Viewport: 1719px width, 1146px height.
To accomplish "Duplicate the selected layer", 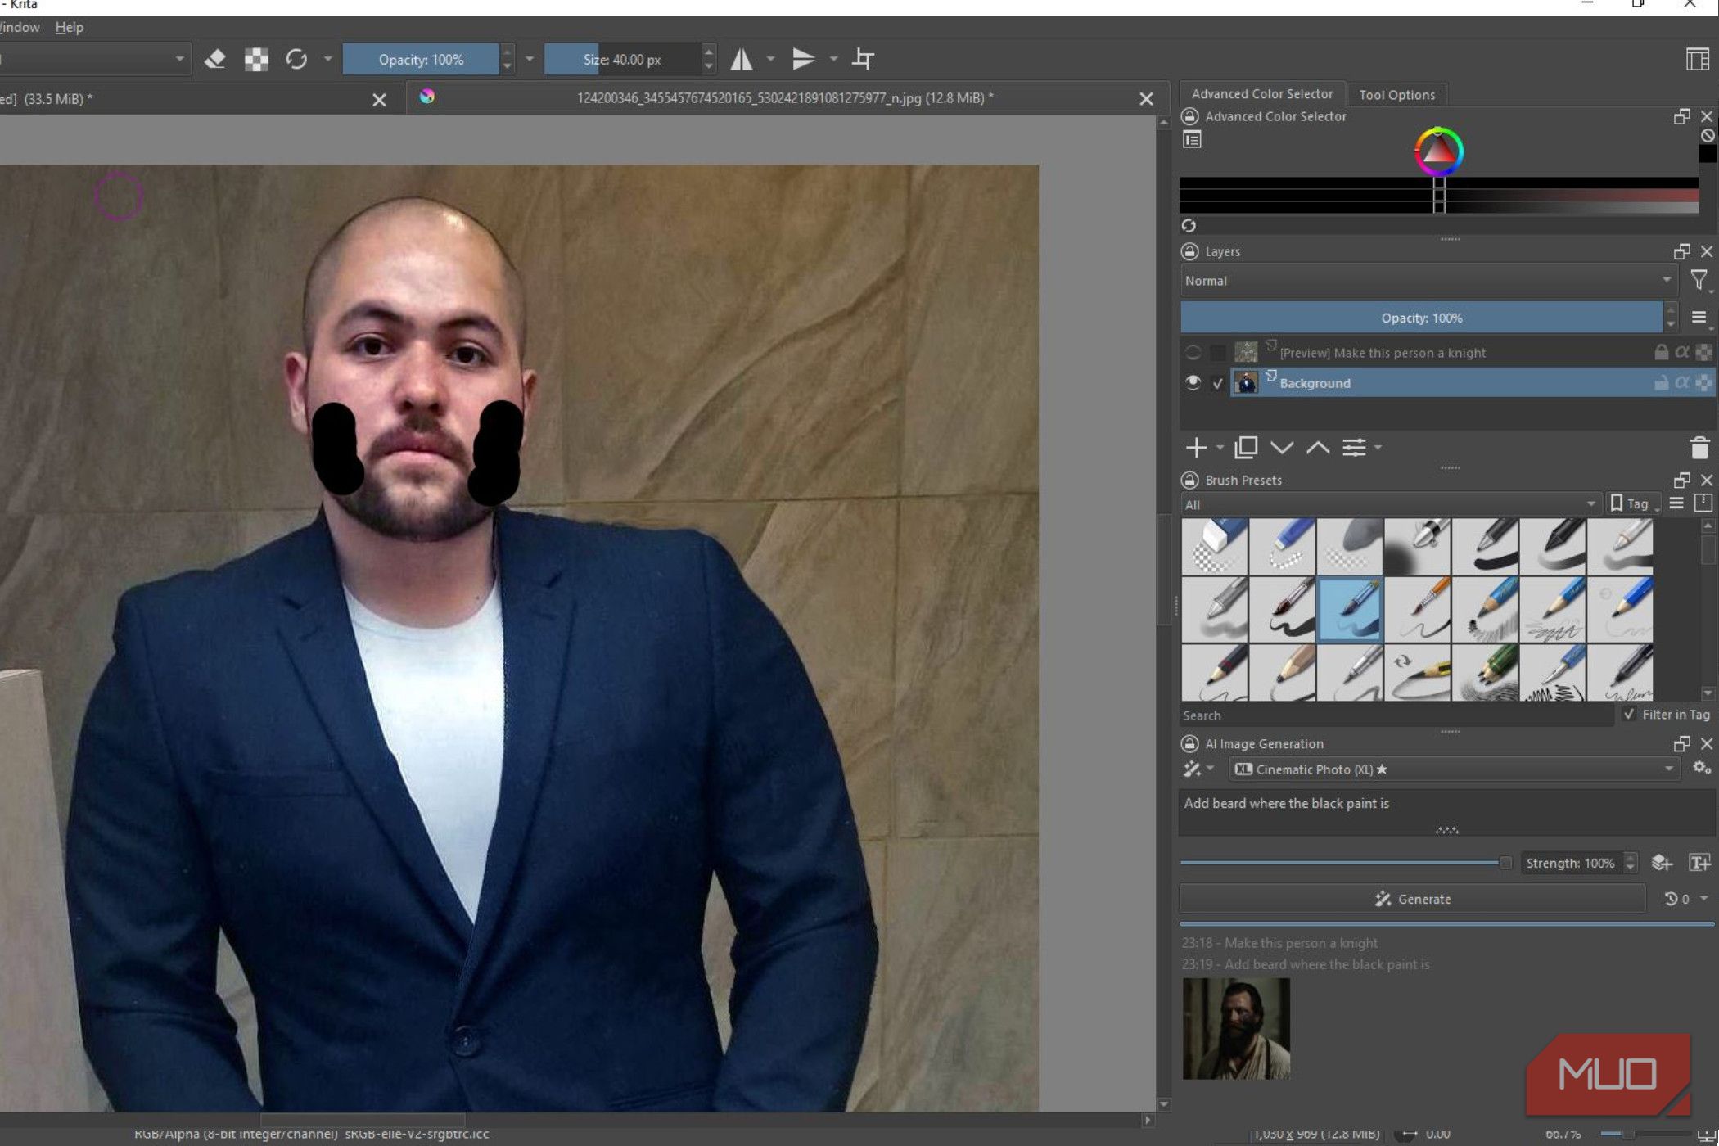I will [1246, 448].
